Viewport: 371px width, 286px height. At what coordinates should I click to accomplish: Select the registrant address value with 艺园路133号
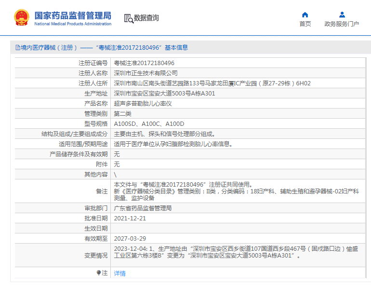tap(212, 83)
